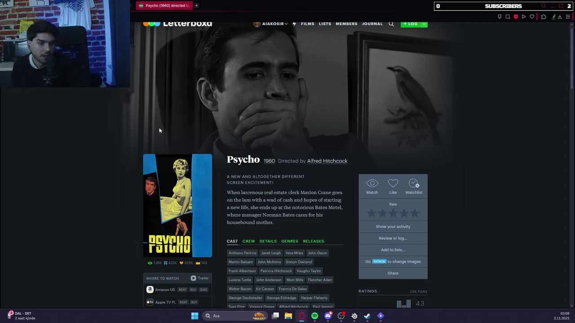Open Apple TV PL where-to-watch option
The height and width of the screenshot is (323, 575).
tap(161, 302)
